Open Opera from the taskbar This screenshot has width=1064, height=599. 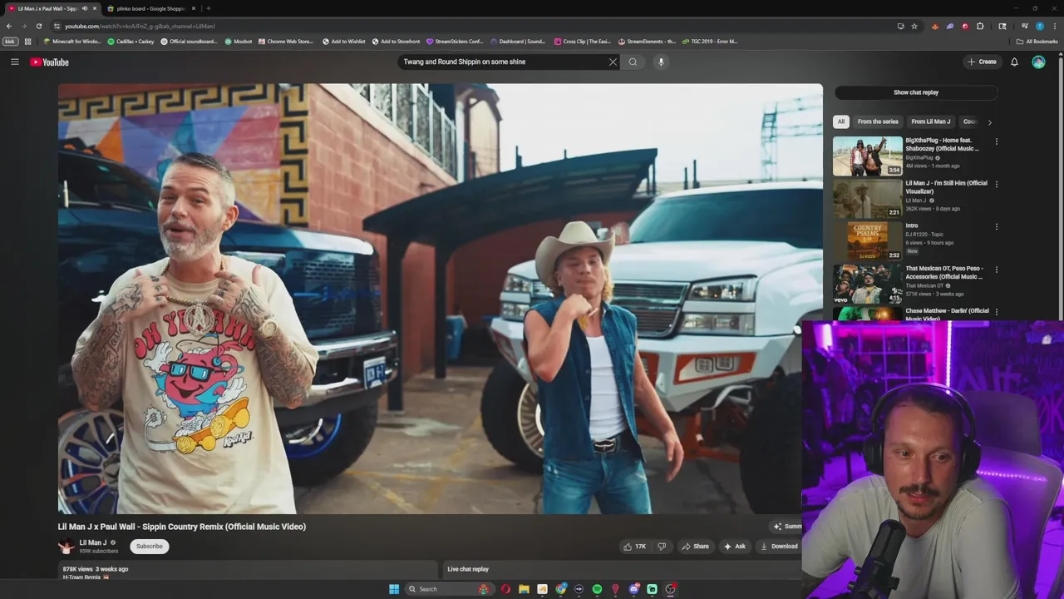(505, 589)
